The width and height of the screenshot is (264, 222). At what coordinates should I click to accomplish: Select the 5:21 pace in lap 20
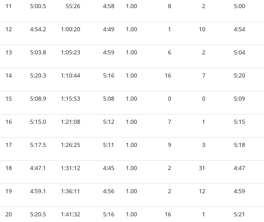tap(239, 214)
